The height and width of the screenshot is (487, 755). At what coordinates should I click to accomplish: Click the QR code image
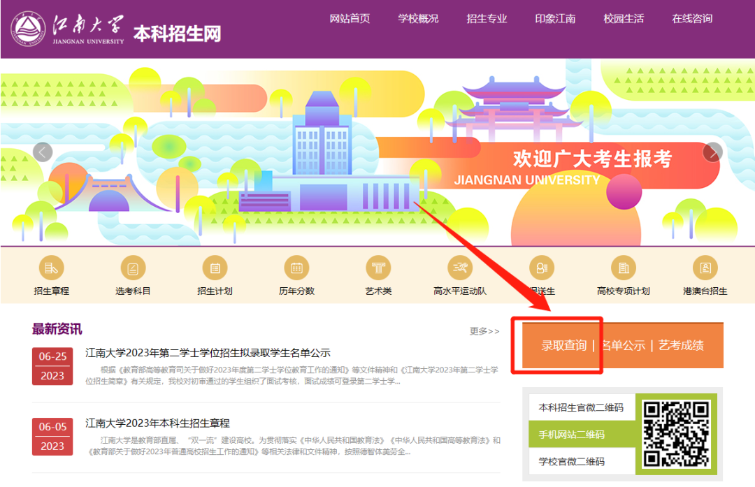point(677,434)
